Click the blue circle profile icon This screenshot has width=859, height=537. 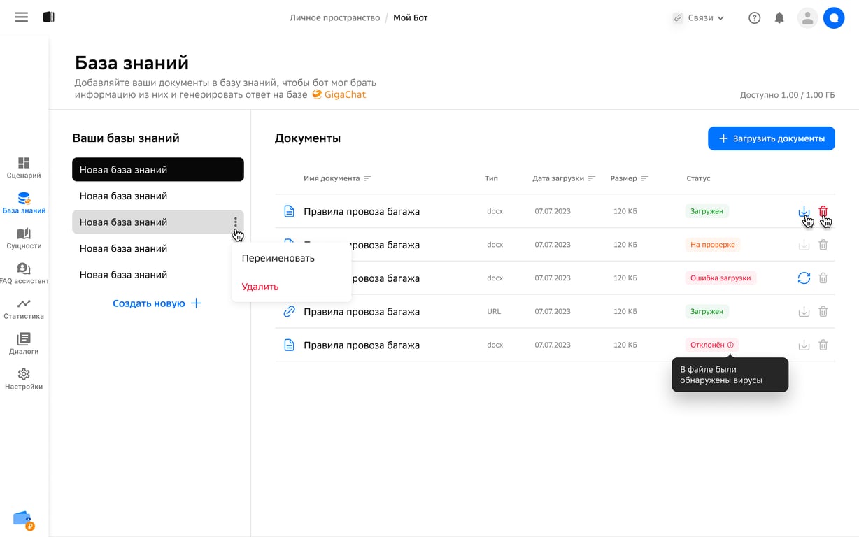click(834, 18)
